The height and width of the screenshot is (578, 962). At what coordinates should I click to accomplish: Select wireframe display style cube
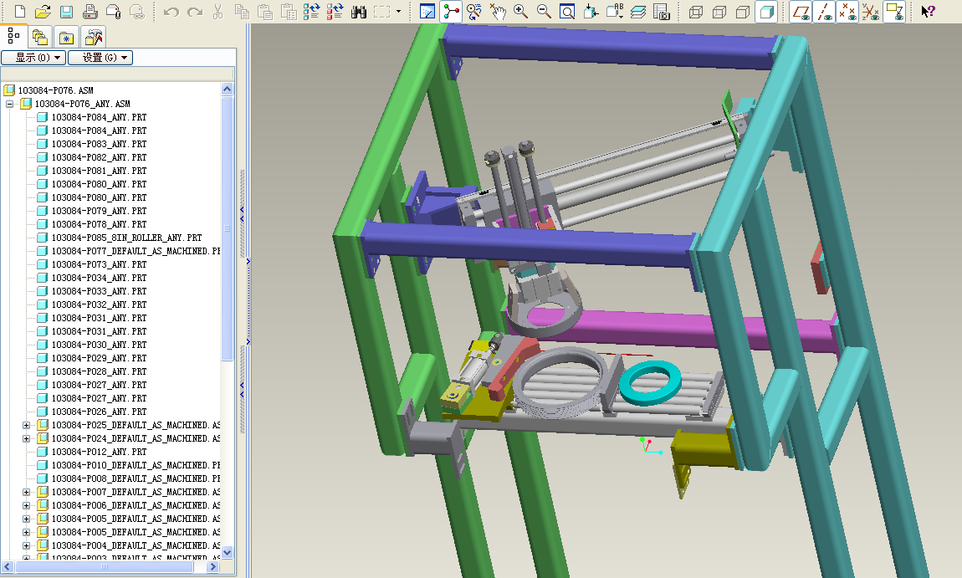pos(696,12)
